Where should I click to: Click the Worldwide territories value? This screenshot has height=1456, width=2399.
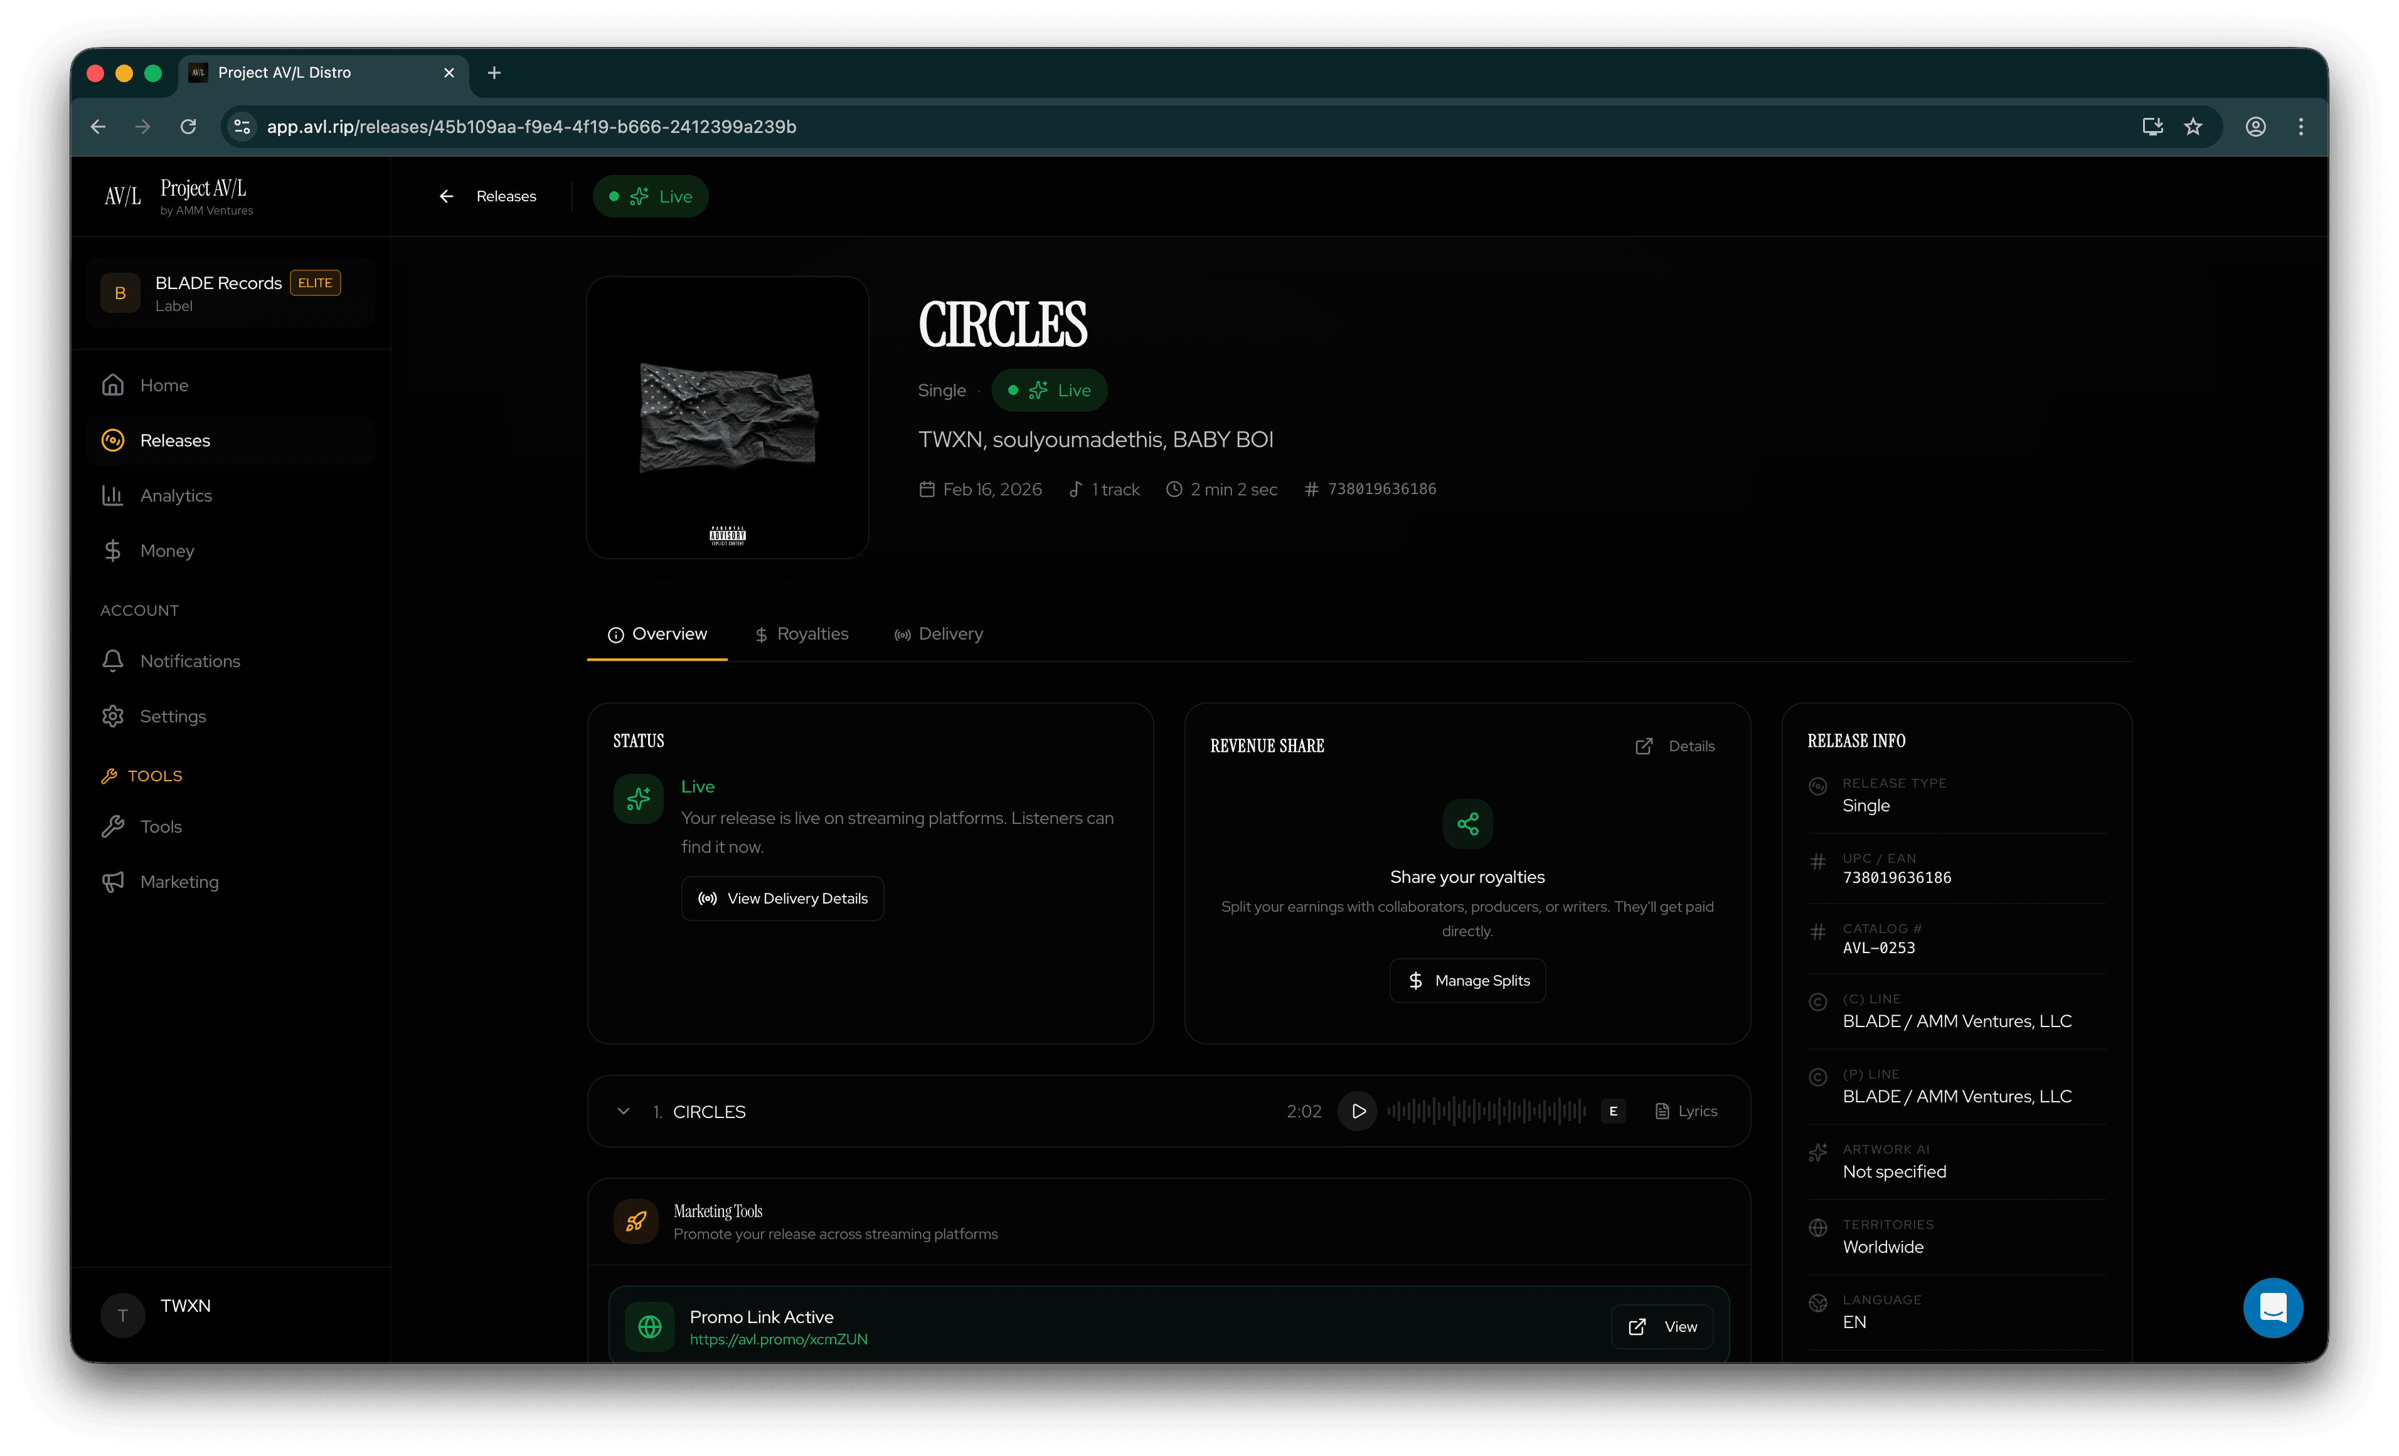tap(1883, 1248)
